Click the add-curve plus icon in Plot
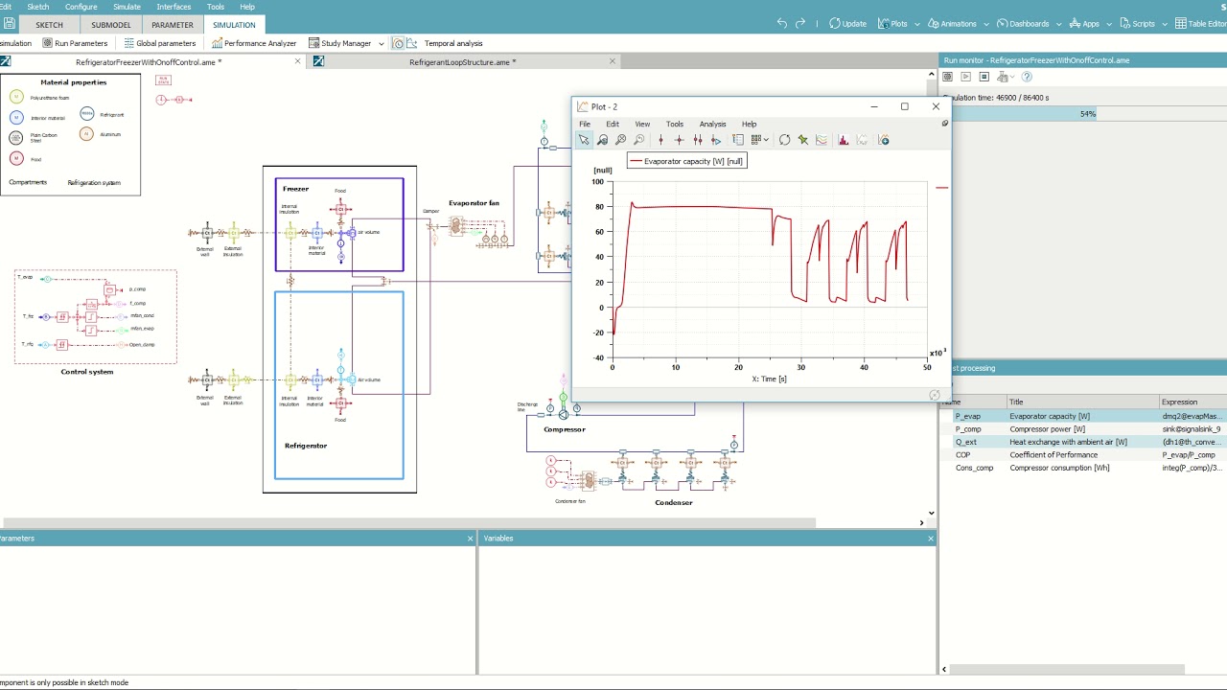 (x=884, y=140)
